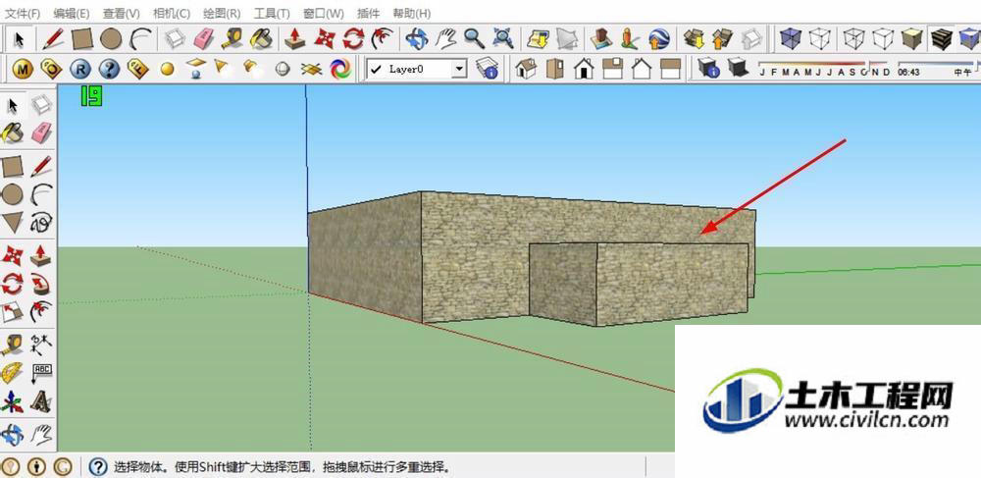Click the blue question mark help icon

[x=109, y=69]
